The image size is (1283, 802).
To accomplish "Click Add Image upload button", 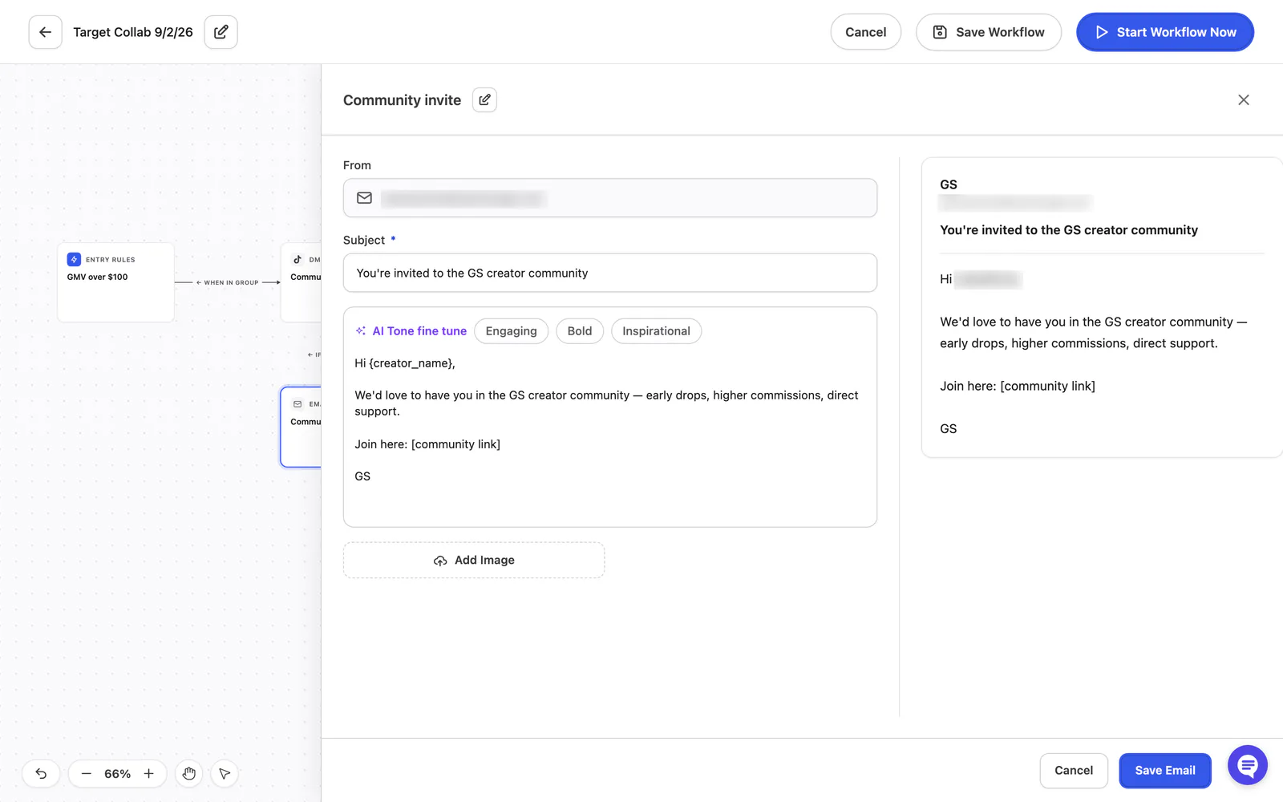I will coord(474,560).
